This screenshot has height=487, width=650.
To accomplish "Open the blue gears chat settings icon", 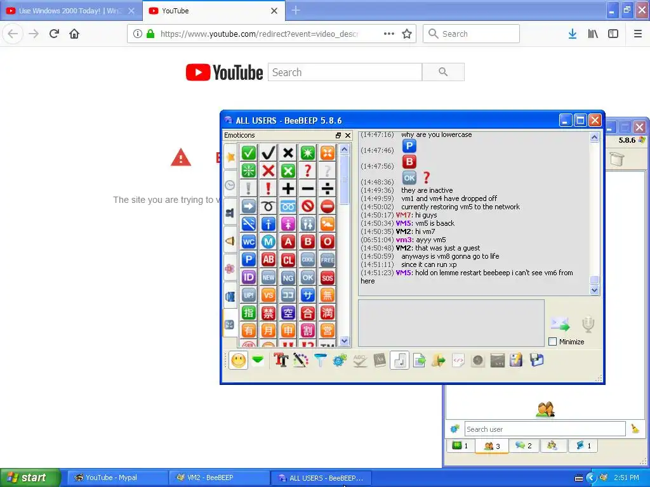I will (x=340, y=360).
